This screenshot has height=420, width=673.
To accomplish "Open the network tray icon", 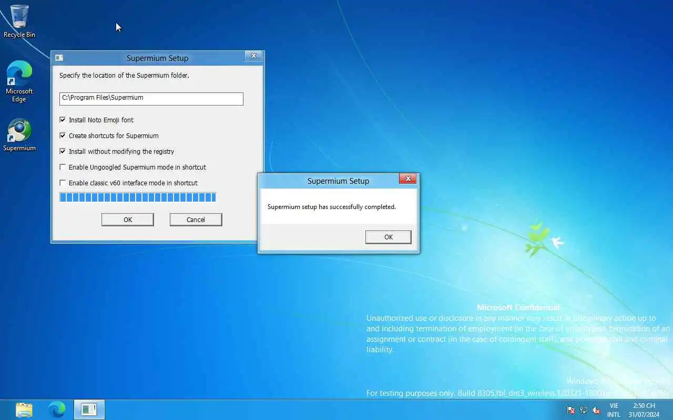I will pos(584,410).
